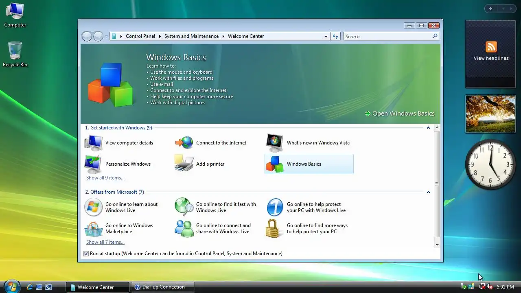The height and width of the screenshot is (293, 521).
Task: Open What's new in Windows Vista
Action: pos(308,143)
